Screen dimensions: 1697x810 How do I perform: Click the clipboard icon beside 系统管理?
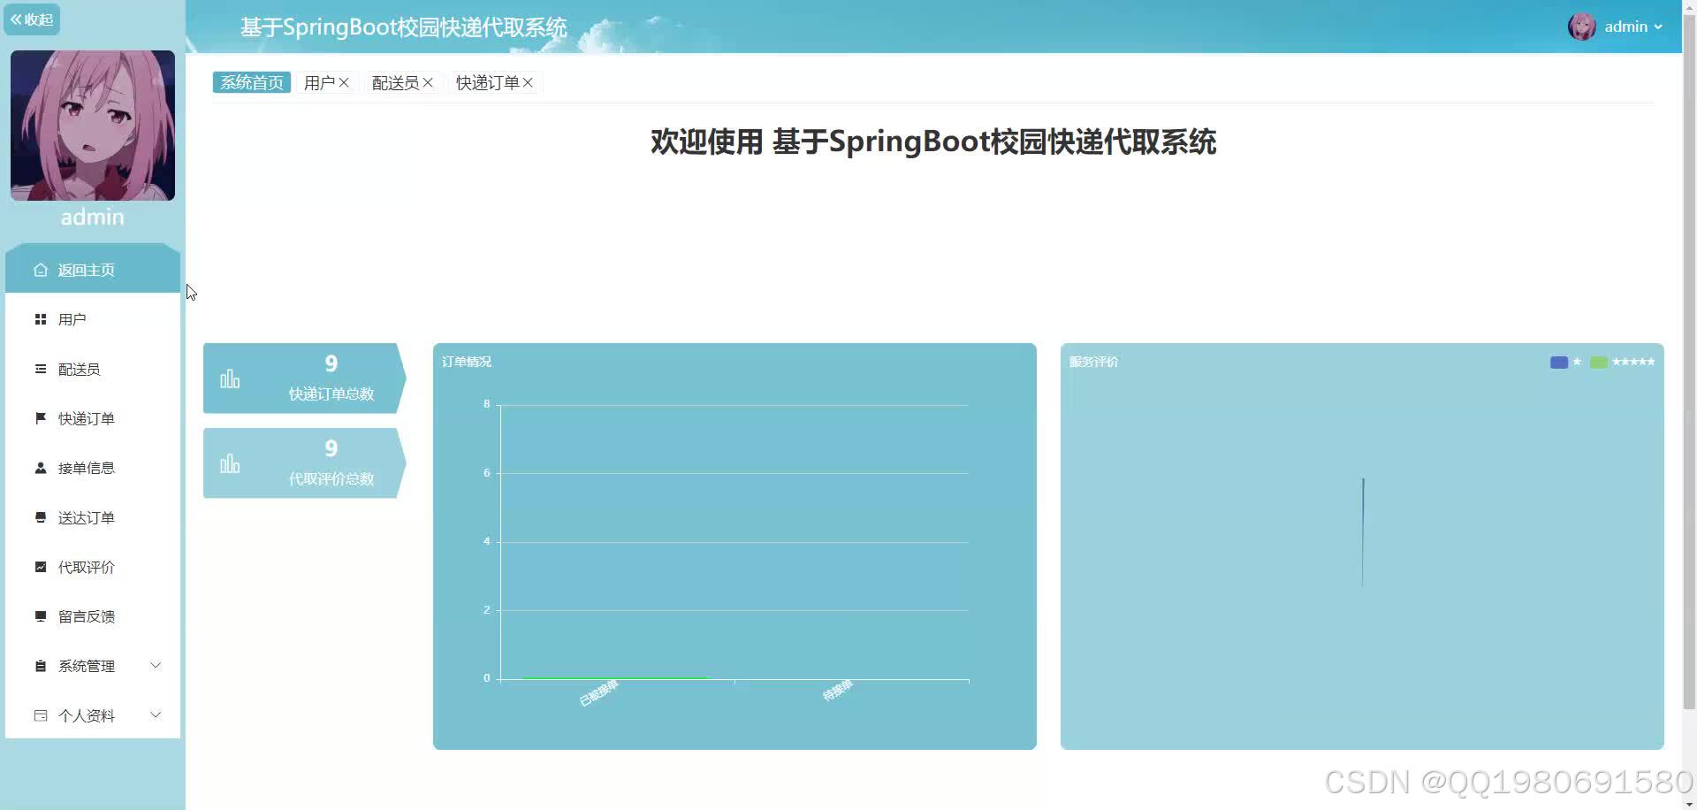tap(41, 666)
